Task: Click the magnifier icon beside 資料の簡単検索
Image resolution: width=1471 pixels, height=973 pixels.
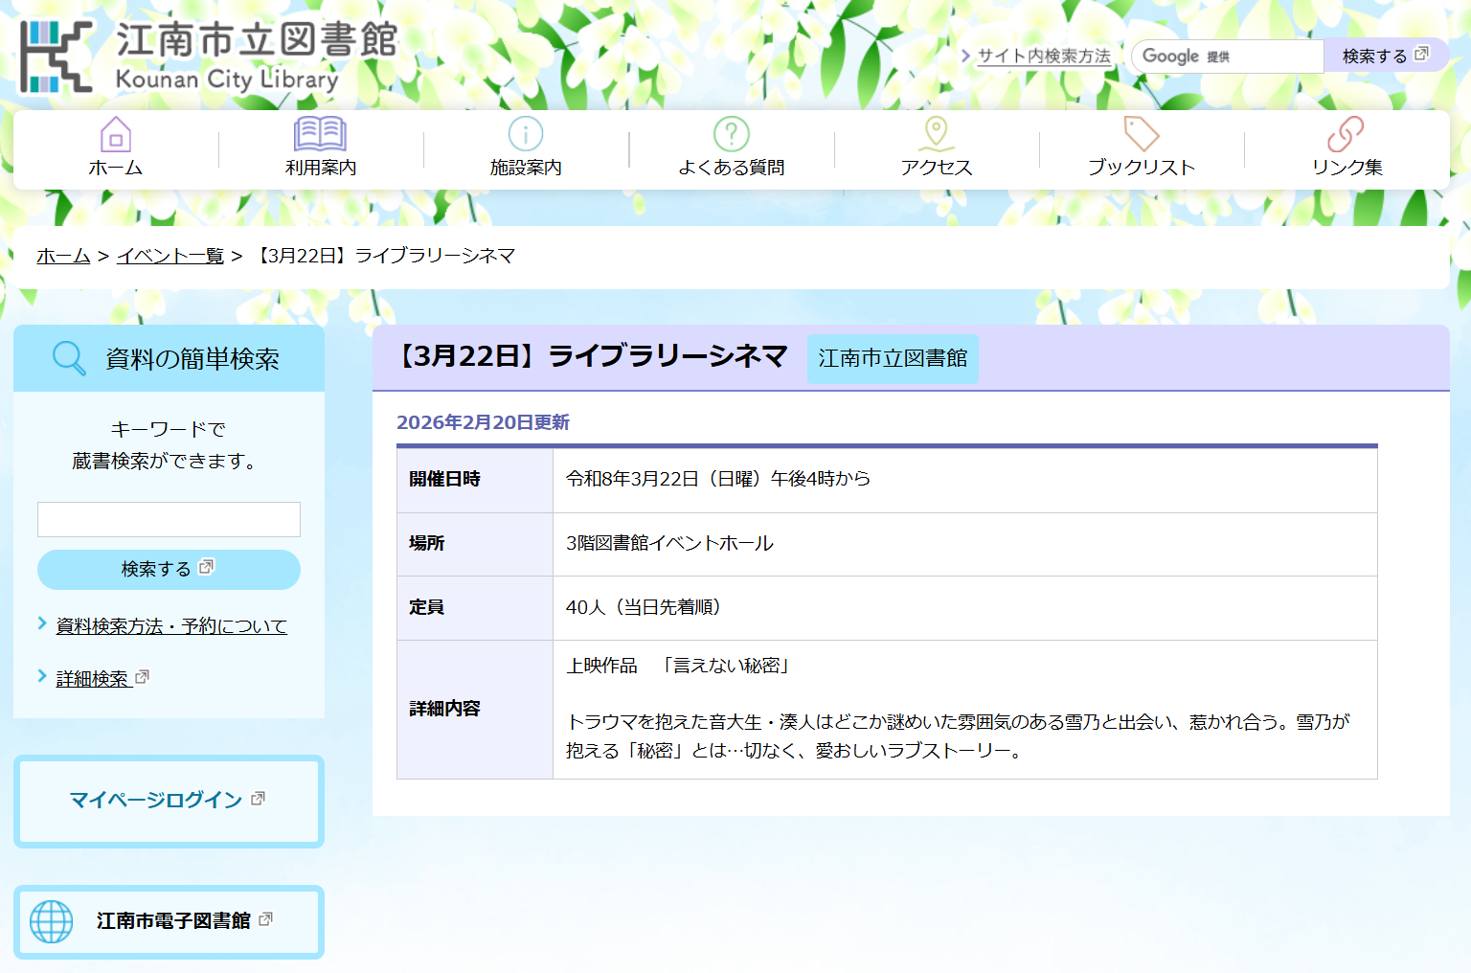Action: point(69,358)
